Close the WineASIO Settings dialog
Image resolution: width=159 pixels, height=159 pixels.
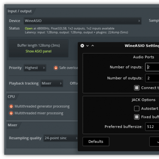click(82, 46)
